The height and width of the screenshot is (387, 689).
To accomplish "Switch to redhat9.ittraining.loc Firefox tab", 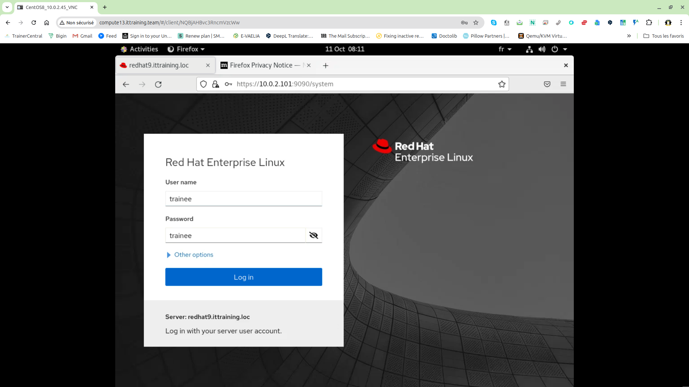I will tap(165, 65).
